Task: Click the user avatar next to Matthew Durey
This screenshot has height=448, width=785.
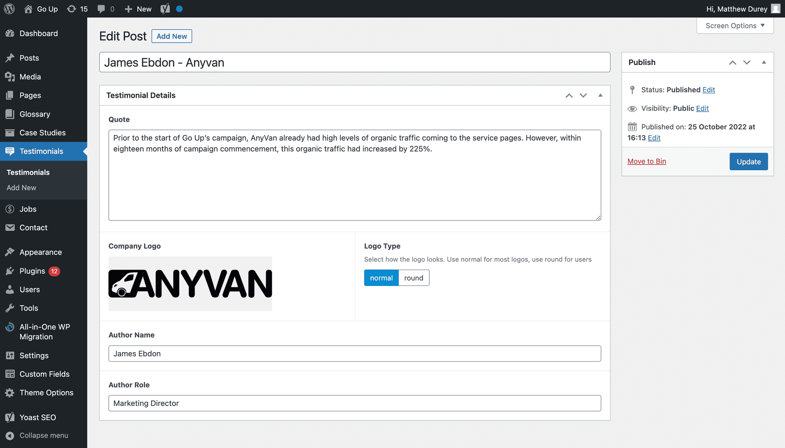Action: point(776,9)
